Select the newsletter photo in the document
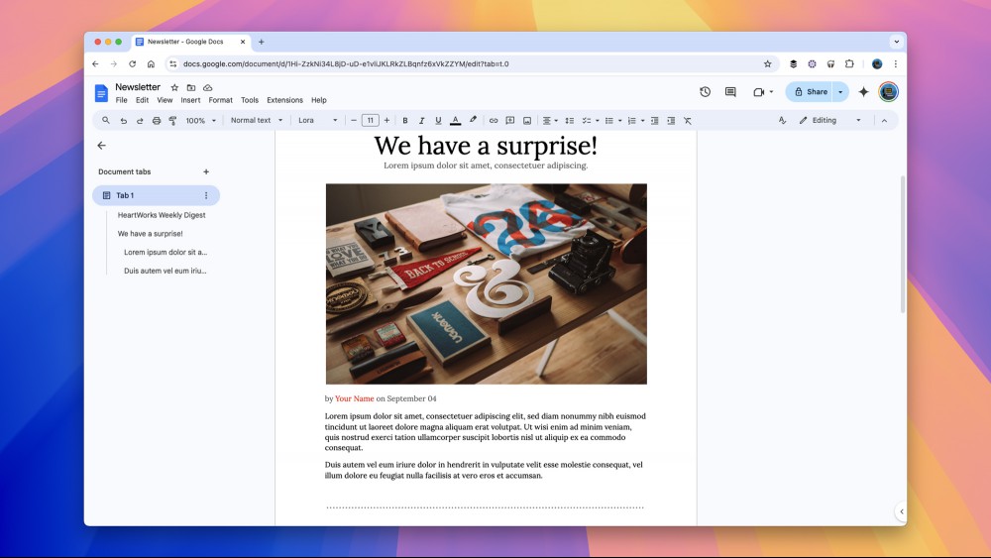 pyautogui.click(x=486, y=283)
